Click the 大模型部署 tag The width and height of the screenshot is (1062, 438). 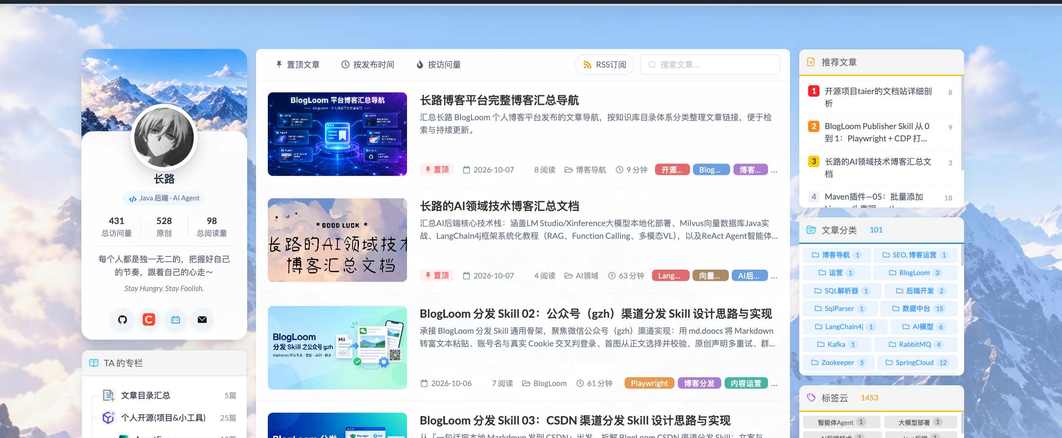(x=920, y=422)
